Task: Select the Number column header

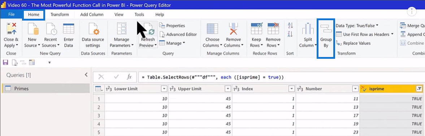Action: point(328,89)
